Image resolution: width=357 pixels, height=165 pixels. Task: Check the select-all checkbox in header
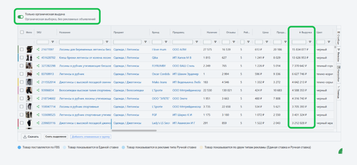click(x=22, y=32)
